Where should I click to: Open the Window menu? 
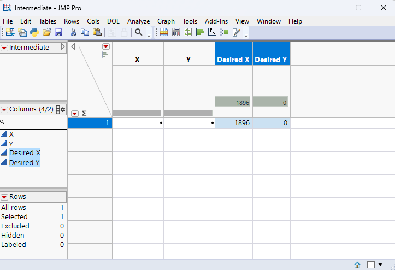coord(269,21)
